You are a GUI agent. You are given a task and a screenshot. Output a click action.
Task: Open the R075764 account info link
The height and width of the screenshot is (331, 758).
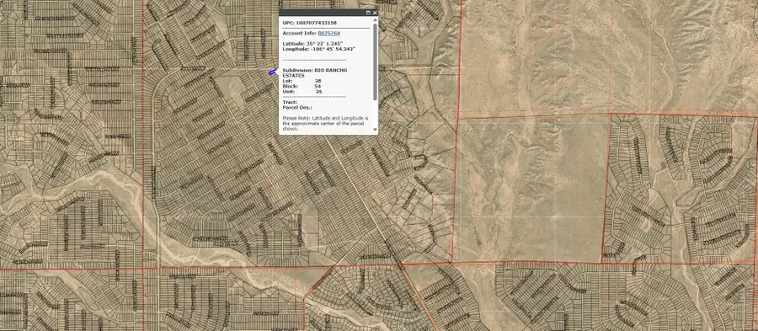tap(328, 34)
